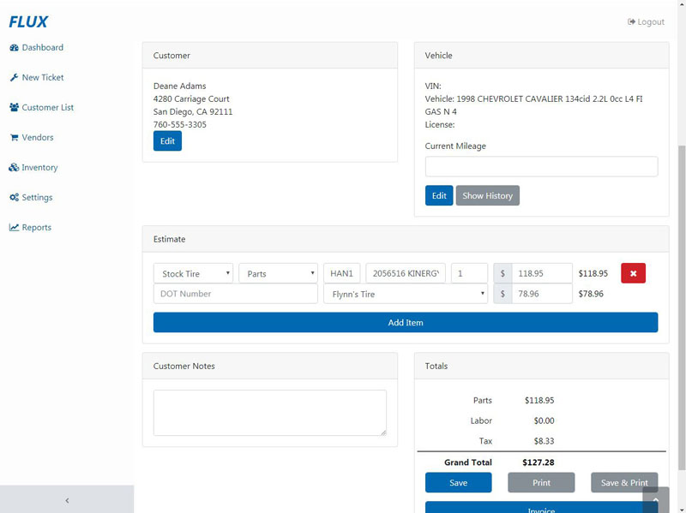Viewport: 686px width, 513px height.
Task: Click the Dashboard icon in sidebar
Action: click(x=15, y=48)
